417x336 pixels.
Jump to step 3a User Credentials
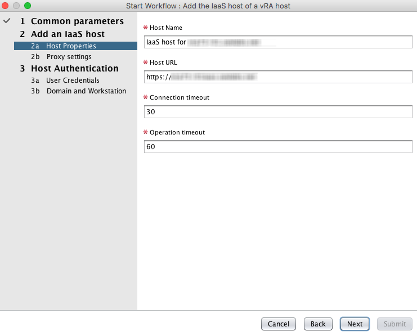pyautogui.click(x=65, y=80)
